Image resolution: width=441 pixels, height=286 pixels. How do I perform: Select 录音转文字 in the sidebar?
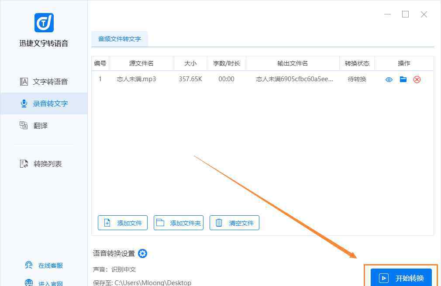pyautogui.click(x=44, y=103)
